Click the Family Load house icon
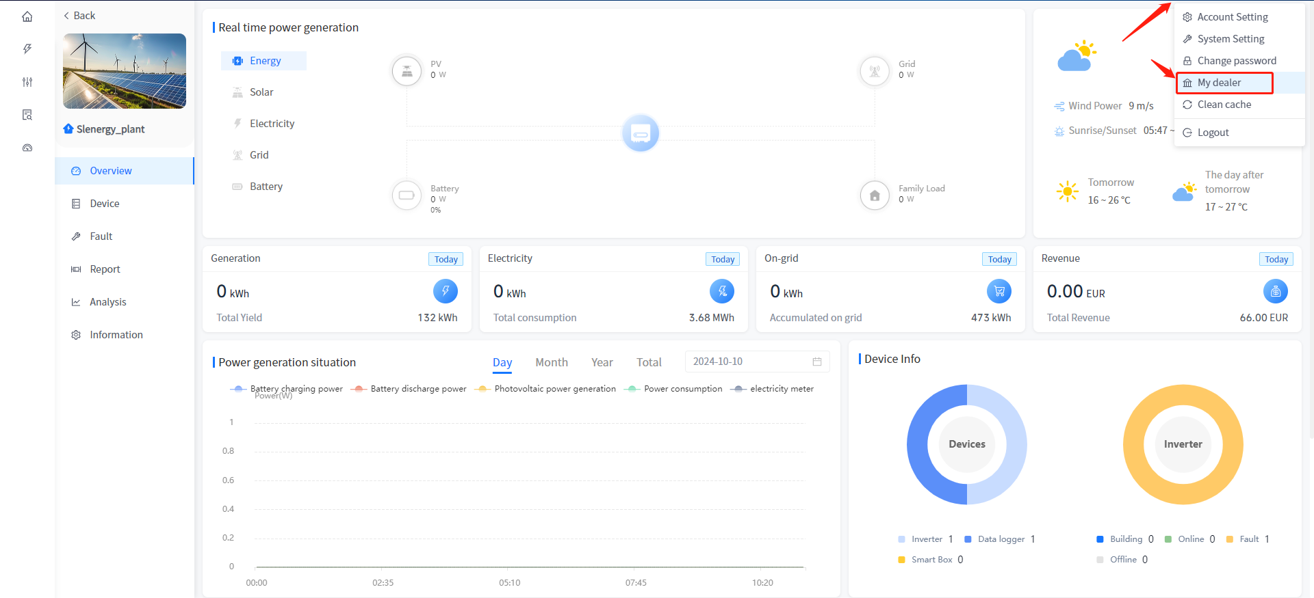Screen dimensions: 1314x598 point(875,195)
